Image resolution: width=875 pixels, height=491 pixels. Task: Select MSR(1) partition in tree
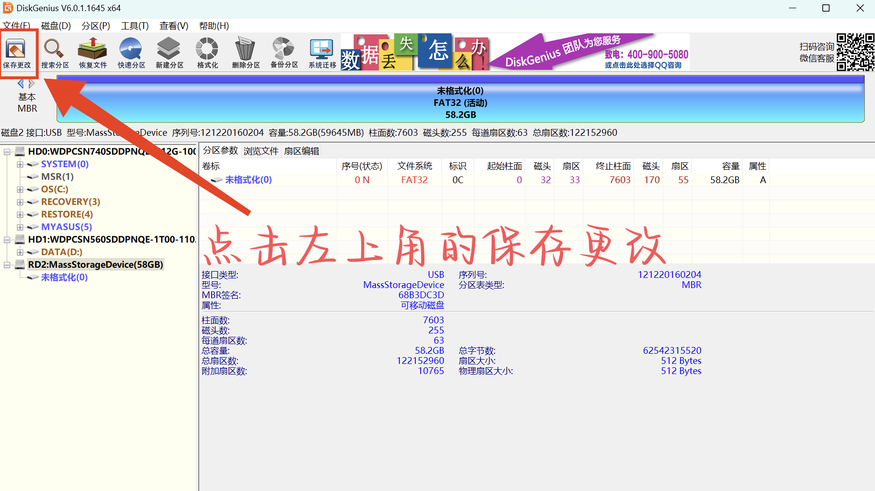click(x=58, y=177)
